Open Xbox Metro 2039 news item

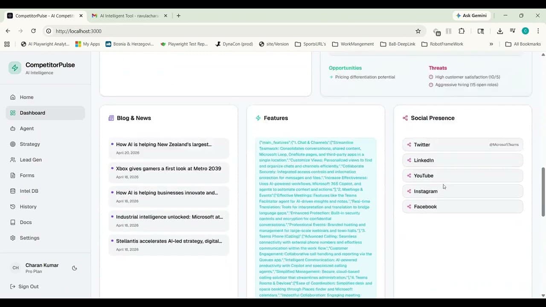tap(169, 172)
